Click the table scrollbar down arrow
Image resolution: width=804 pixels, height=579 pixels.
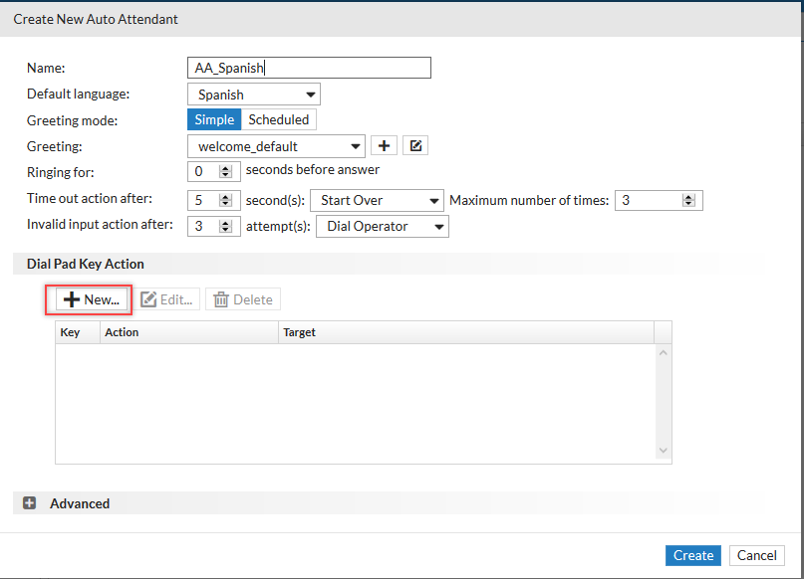[x=663, y=451]
